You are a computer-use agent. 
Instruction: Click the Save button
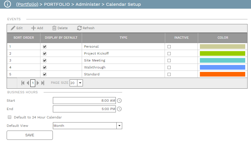[x=29, y=135]
